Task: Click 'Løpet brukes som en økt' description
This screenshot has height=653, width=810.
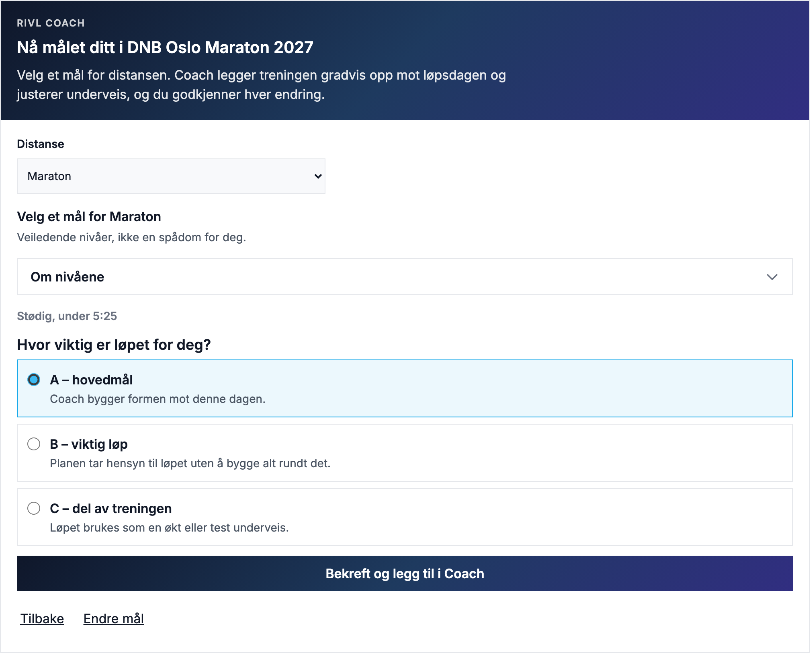Action: click(x=169, y=528)
